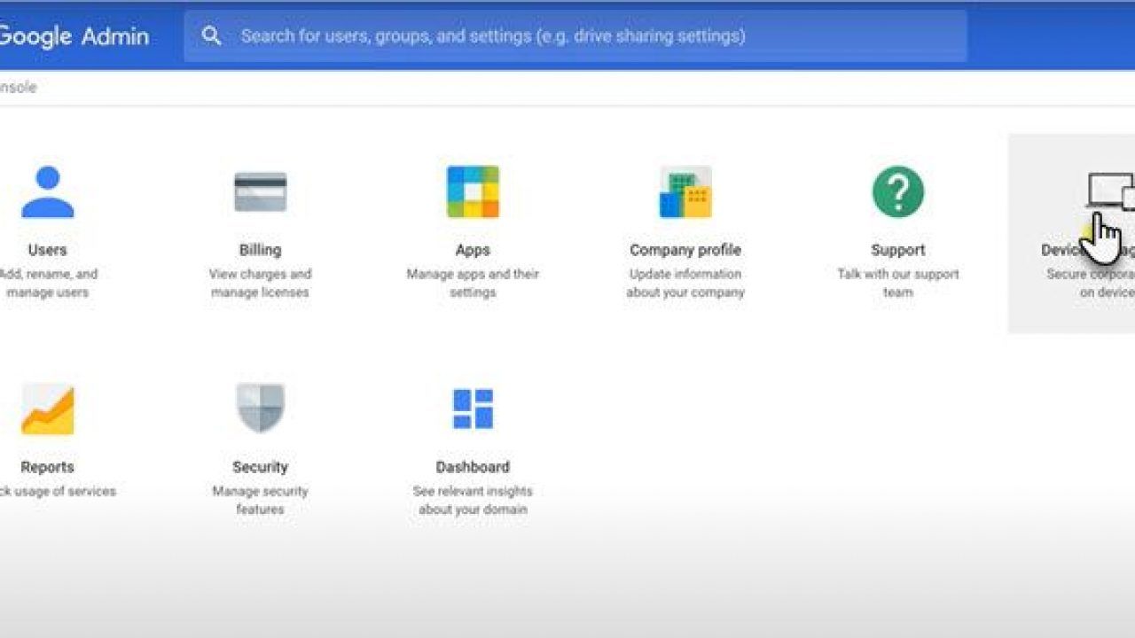Click 'See relevant insights about your domain' text
The height and width of the screenshot is (638, 1135).
click(473, 501)
